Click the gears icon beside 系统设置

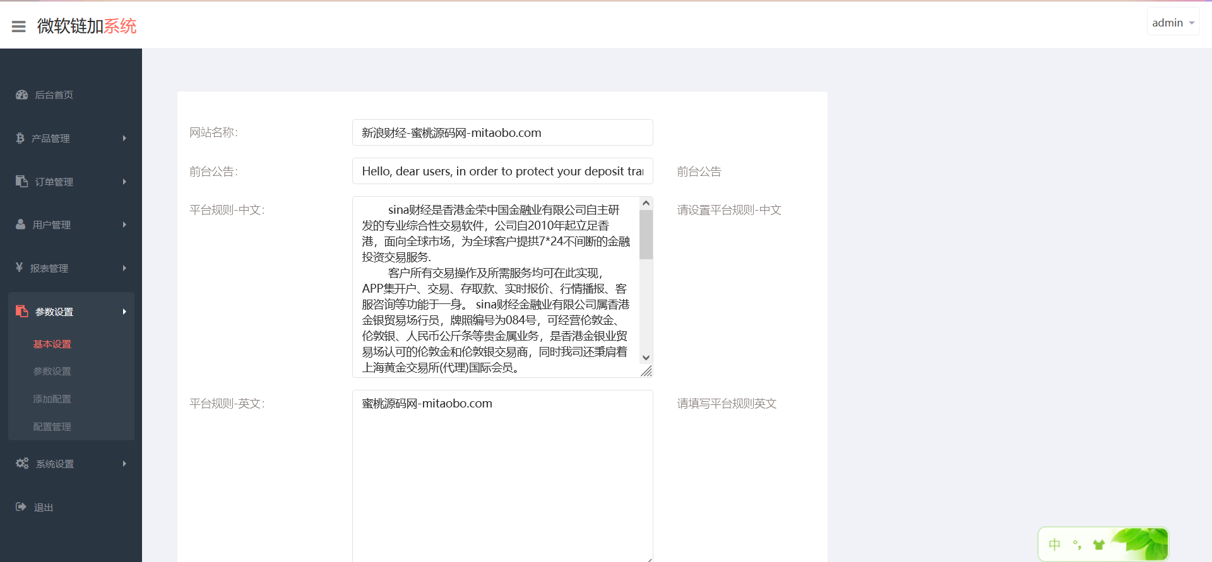pyautogui.click(x=22, y=463)
